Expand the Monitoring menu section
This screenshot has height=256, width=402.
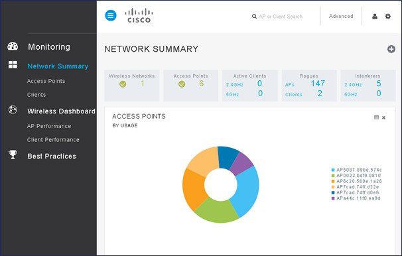click(49, 47)
